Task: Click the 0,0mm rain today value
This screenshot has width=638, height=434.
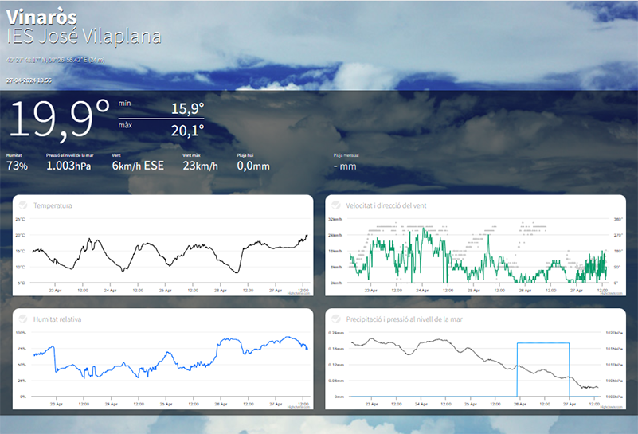Action: tap(253, 166)
